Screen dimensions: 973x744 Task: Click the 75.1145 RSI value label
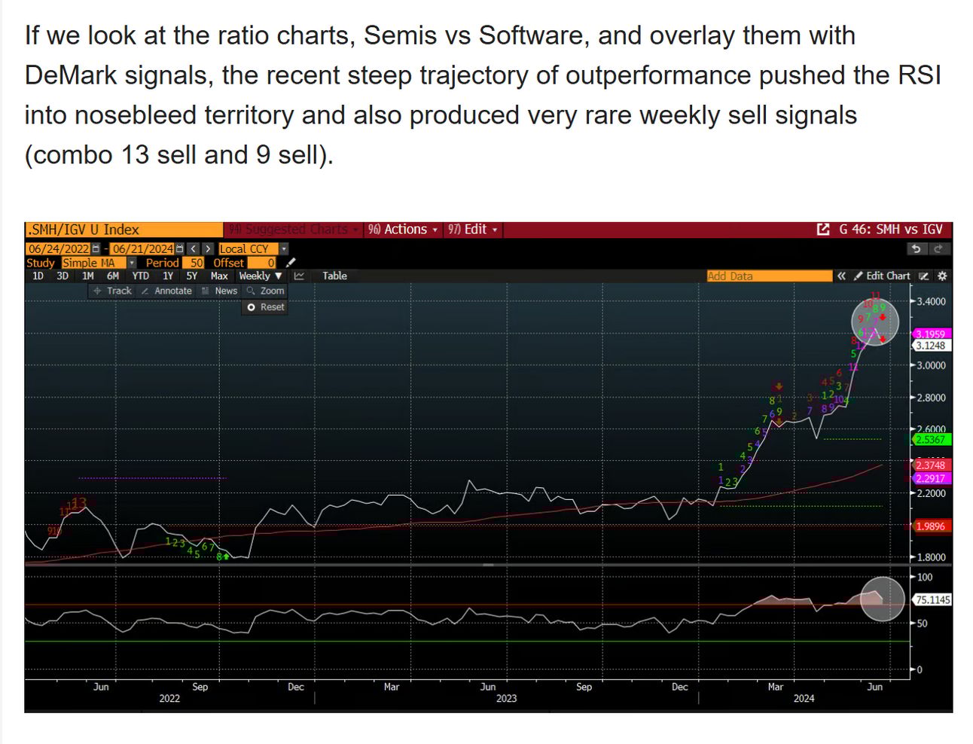(932, 600)
